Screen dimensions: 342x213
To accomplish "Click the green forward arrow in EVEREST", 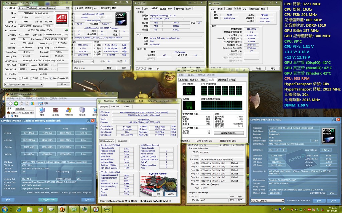I will [x=16, y=104].
